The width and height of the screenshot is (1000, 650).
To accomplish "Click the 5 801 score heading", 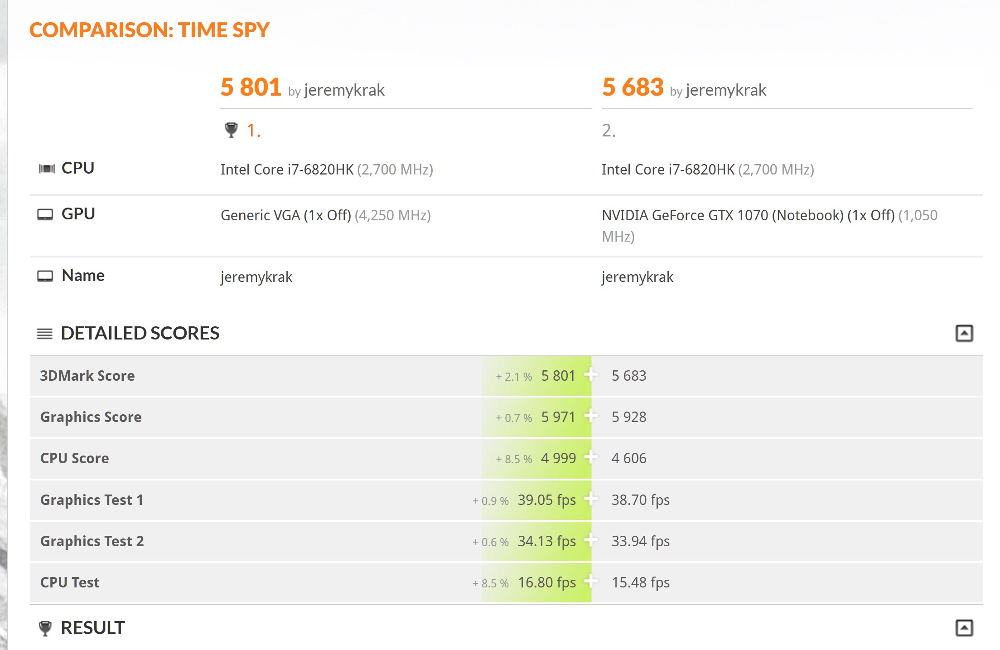I will 251,87.
